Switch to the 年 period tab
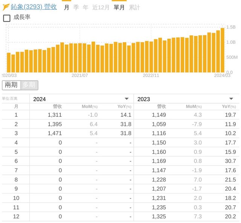Viewport: 241px width, 223px height. click(x=86, y=7)
